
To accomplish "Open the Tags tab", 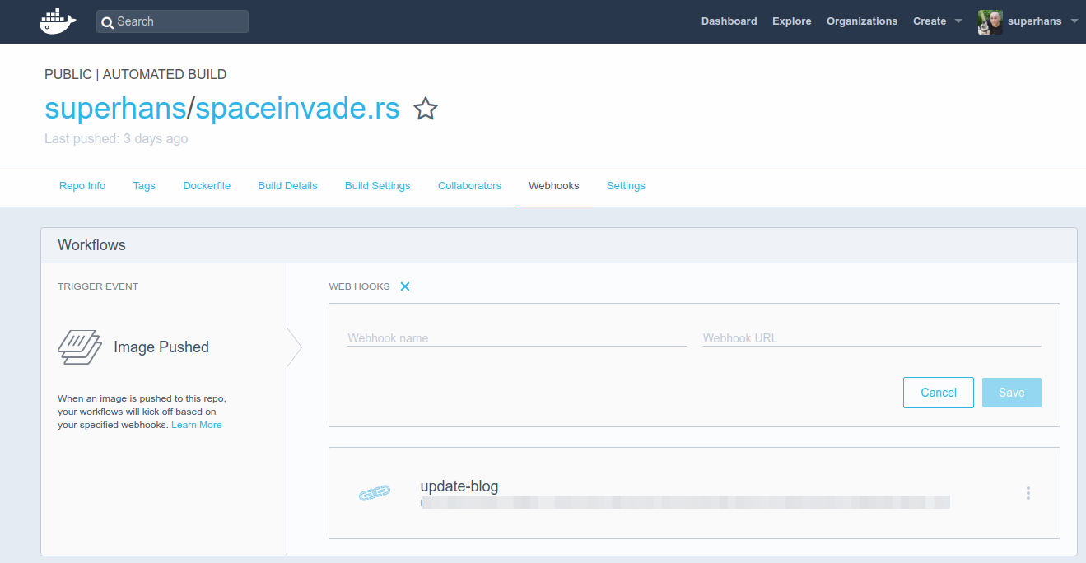I will (x=144, y=186).
